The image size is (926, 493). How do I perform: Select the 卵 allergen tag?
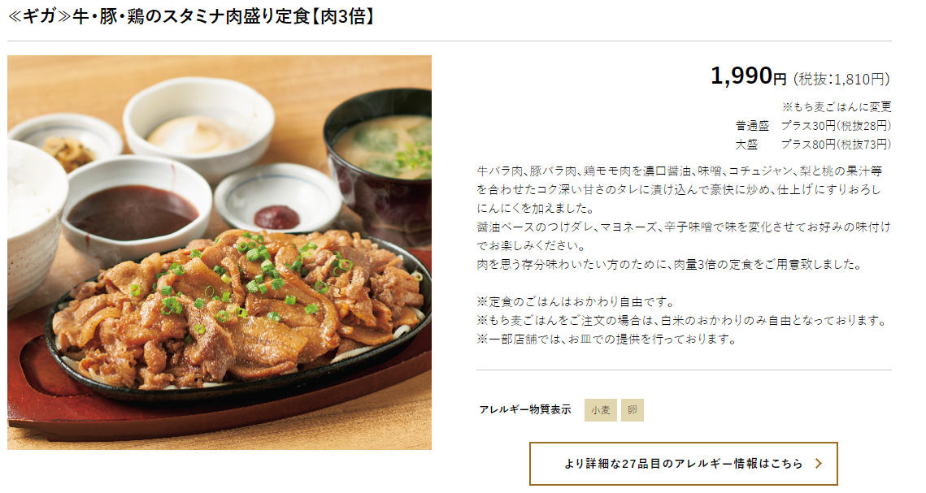(x=632, y=410)
